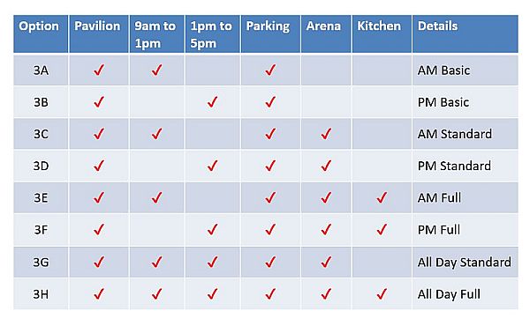Image resolution: width=530 pixels, height=326 pixels.
Task: Click the Parking checkmark in row 3D
Action: (x=270, y=166)
